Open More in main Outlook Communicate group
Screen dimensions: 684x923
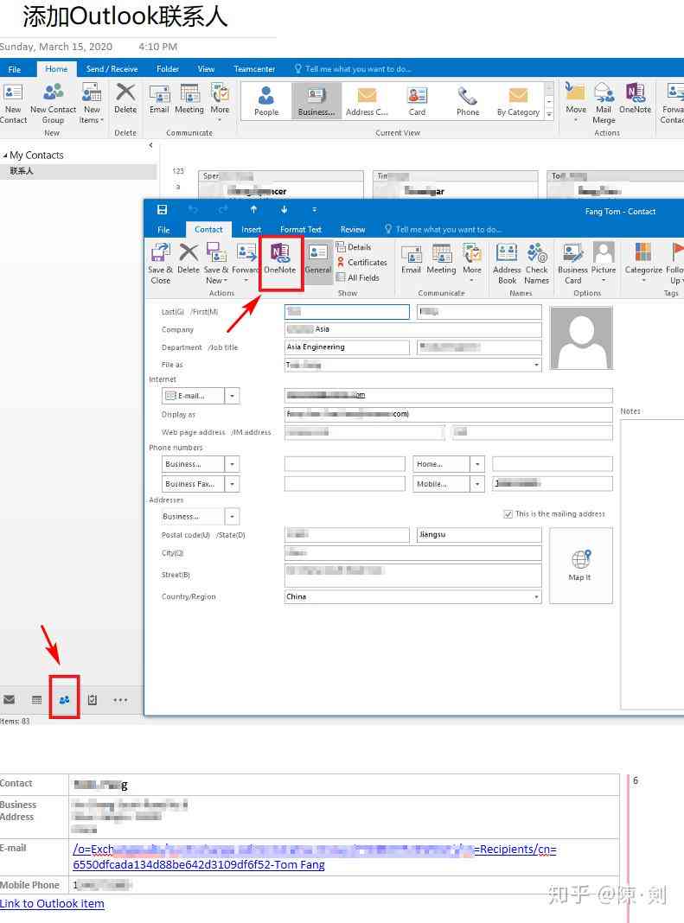(220, 103)
